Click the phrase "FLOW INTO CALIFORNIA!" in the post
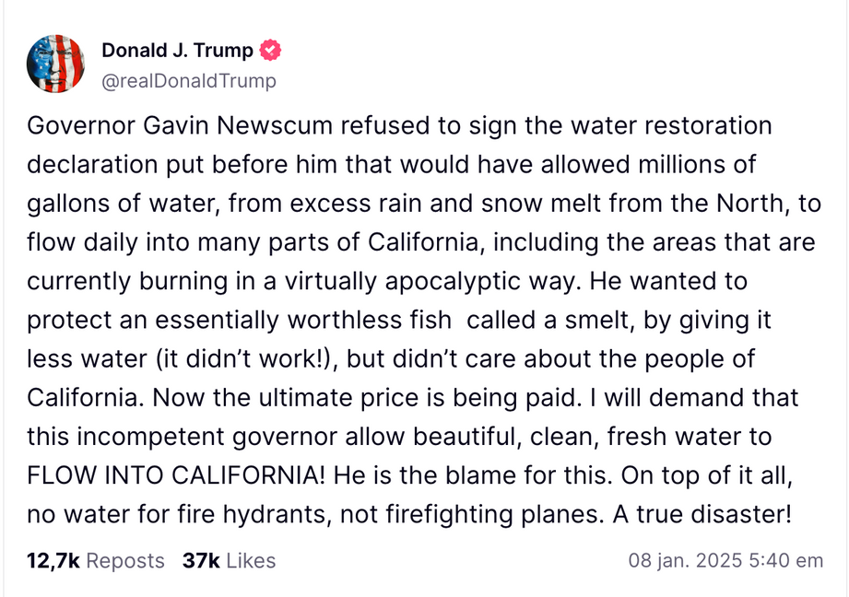This screenshot has height=597, width=849. [x=176, y=475]
